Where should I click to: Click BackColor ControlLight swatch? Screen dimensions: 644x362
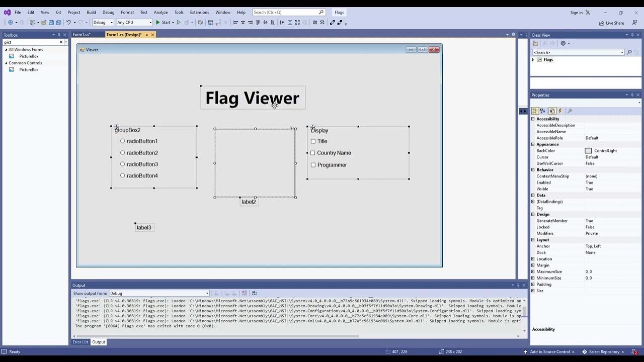click(588, 151)
